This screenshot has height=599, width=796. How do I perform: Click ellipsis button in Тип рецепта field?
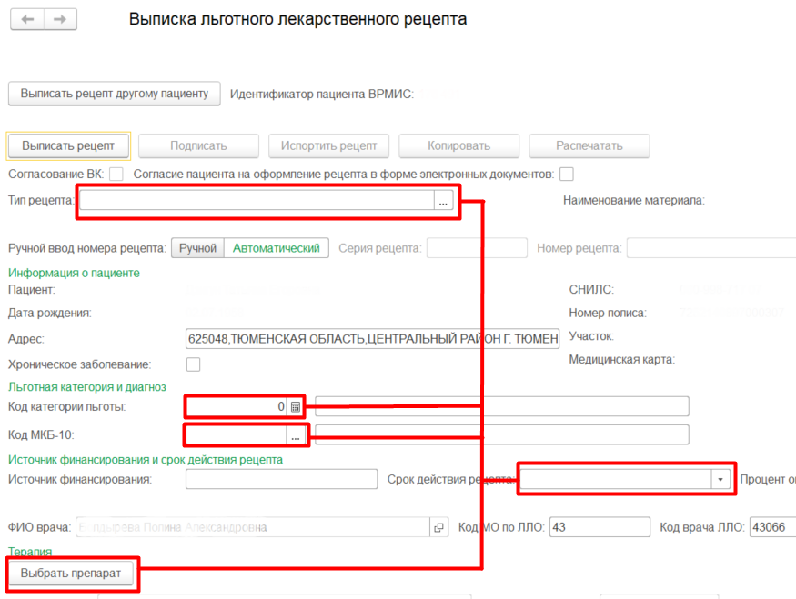[x=443, y=203]
